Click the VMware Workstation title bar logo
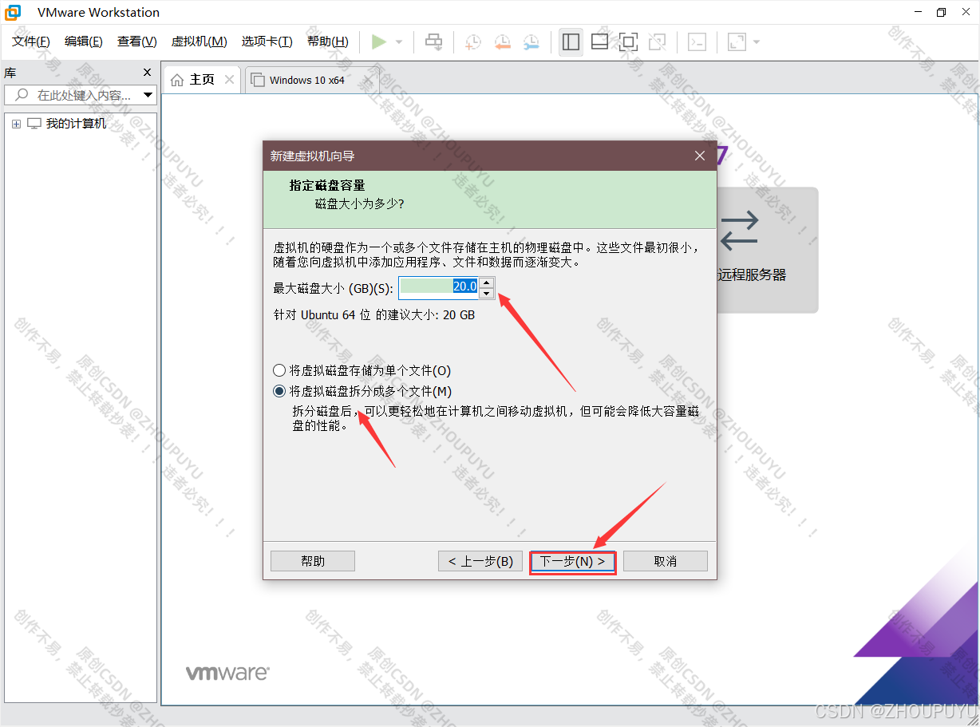Viewport: 980px width, 727px height. [14, 12]
